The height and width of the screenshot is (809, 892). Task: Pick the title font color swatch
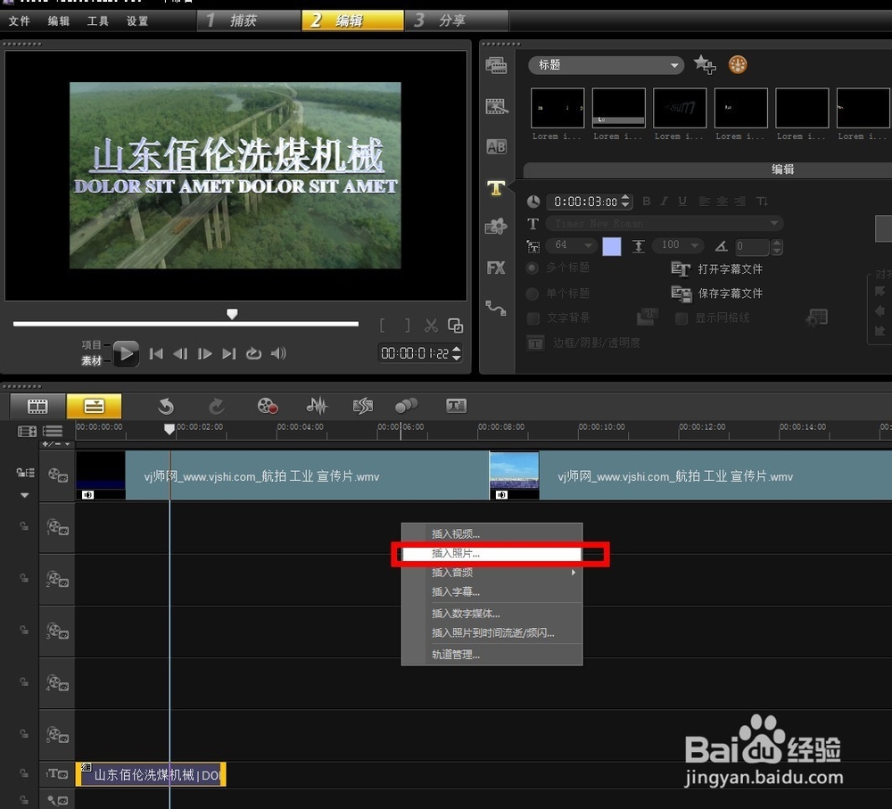point(612,246)
